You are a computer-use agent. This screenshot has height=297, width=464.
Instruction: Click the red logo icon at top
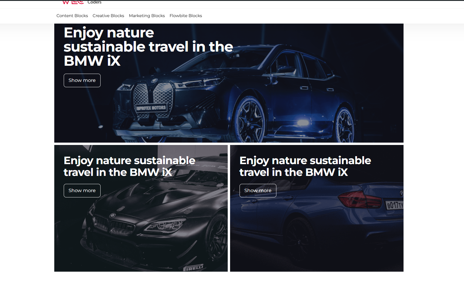(73, 2)
